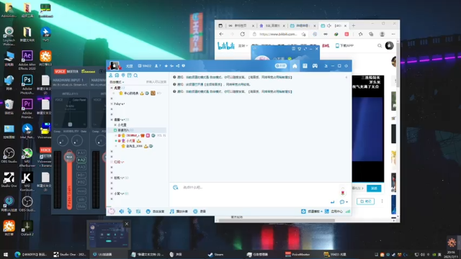
Task: Click the send enter-arrow icon in chat box
Action: [x=332, y=202]
